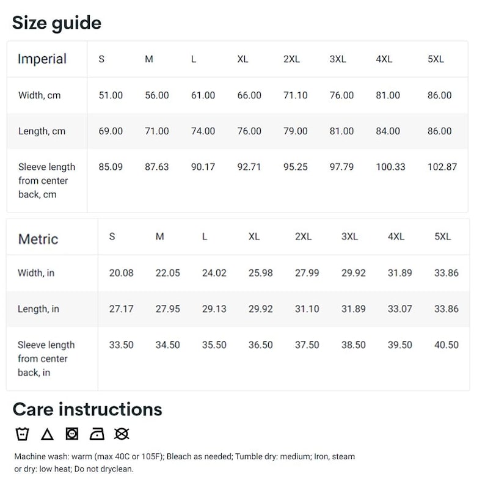Click the iron care icon
Viewport: 485px width, 485px height.
click(x=97, y=434)
